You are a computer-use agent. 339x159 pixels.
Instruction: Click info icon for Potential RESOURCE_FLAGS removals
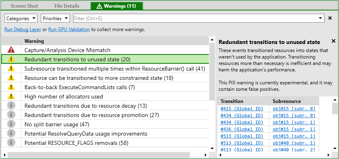tap(11, 143)
